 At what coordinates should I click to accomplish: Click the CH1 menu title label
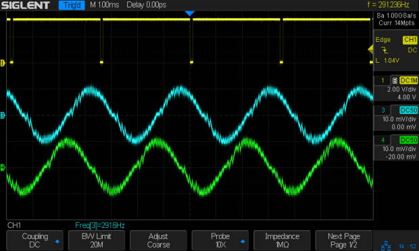point(14,225)
